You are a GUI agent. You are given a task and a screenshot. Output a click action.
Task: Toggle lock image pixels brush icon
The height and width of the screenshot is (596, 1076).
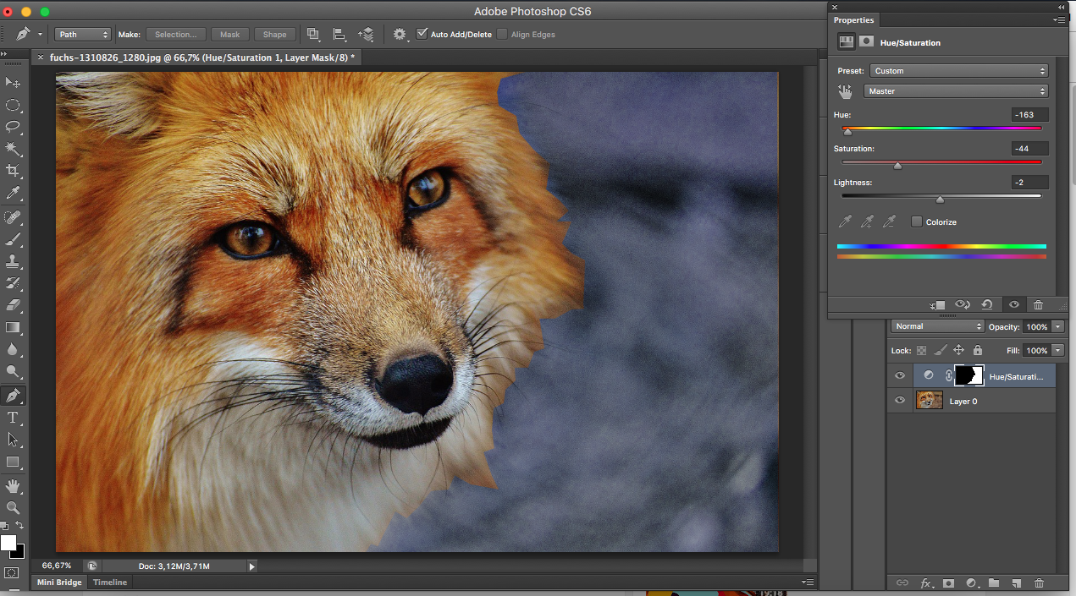941,350
